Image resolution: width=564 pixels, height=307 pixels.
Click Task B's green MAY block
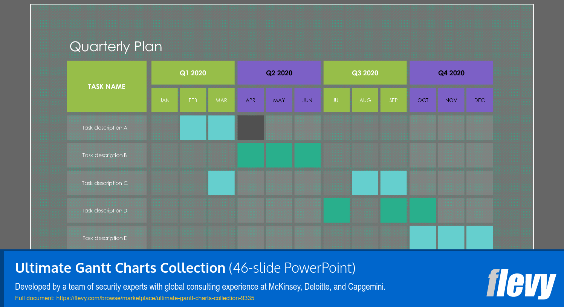tap(279, 155)
